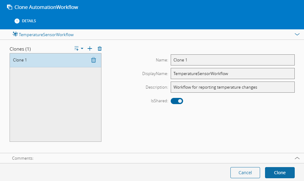Open the DETAILS step tab
This screenshot has height=181, width=304.
coord(29,21)
